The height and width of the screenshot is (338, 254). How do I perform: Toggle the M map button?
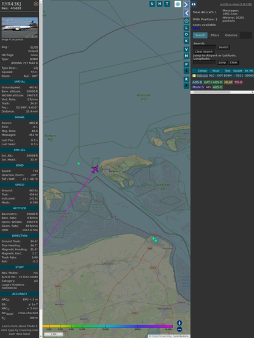[x=186, y=56]
